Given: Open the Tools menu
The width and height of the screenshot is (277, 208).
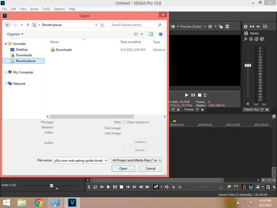Looking at the screenshot, I should click(x=46, y=9).
